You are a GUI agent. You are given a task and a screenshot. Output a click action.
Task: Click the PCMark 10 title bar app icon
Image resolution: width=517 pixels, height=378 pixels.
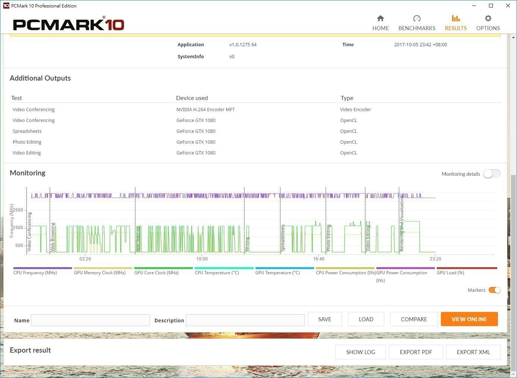pos(6,6)
